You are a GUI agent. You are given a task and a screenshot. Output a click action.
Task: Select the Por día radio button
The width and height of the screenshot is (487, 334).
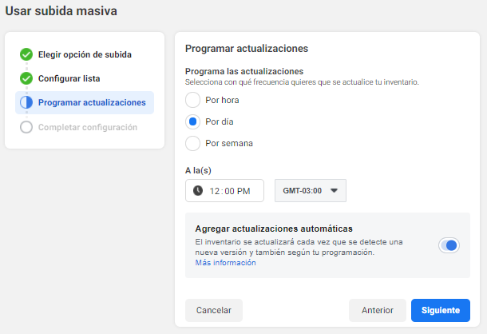(x=192, y=121)
